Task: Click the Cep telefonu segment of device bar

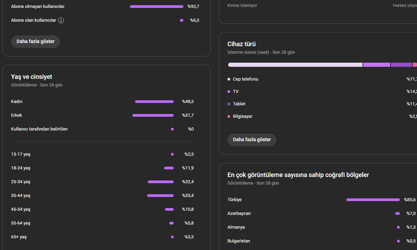Action: coord(295,65)
